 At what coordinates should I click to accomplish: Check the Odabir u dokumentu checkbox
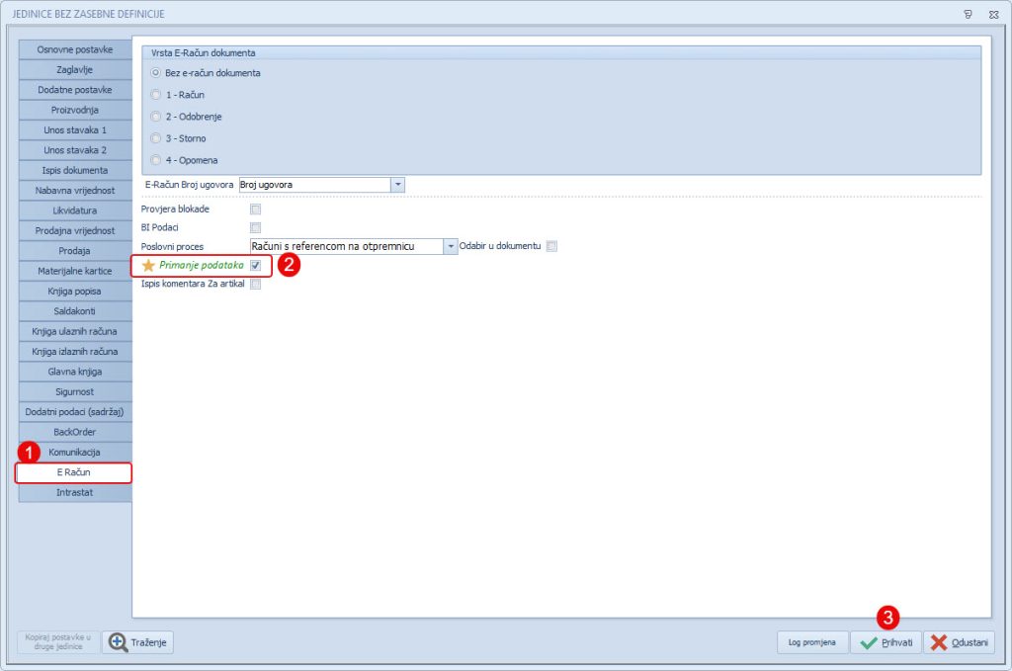(551, 246)
